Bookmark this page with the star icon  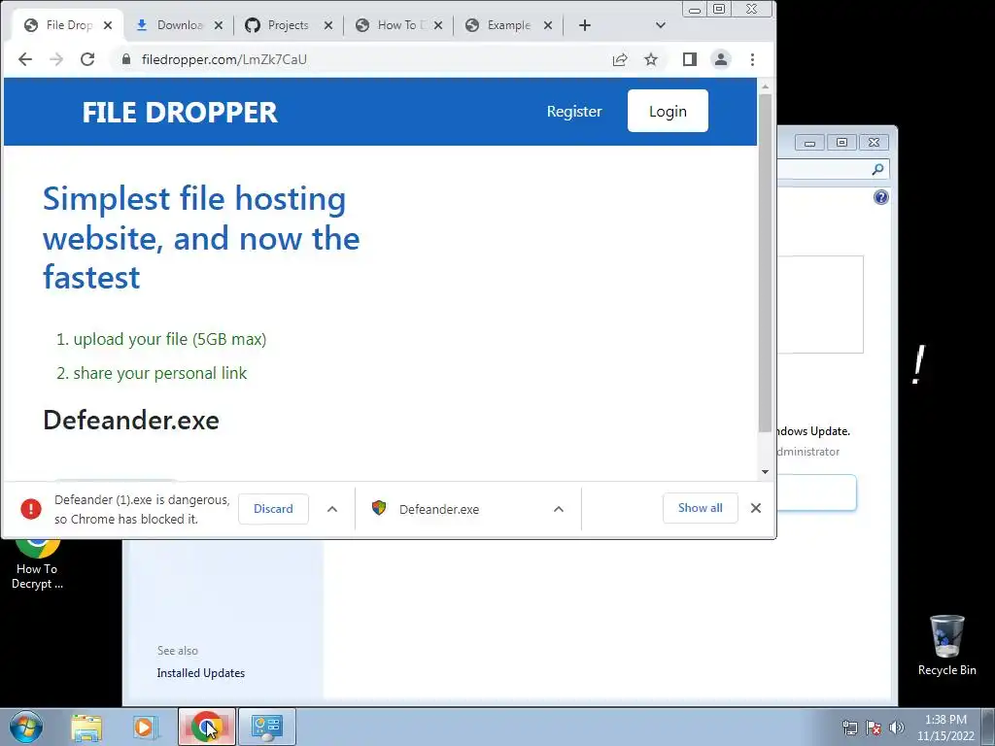coord(651,59)
